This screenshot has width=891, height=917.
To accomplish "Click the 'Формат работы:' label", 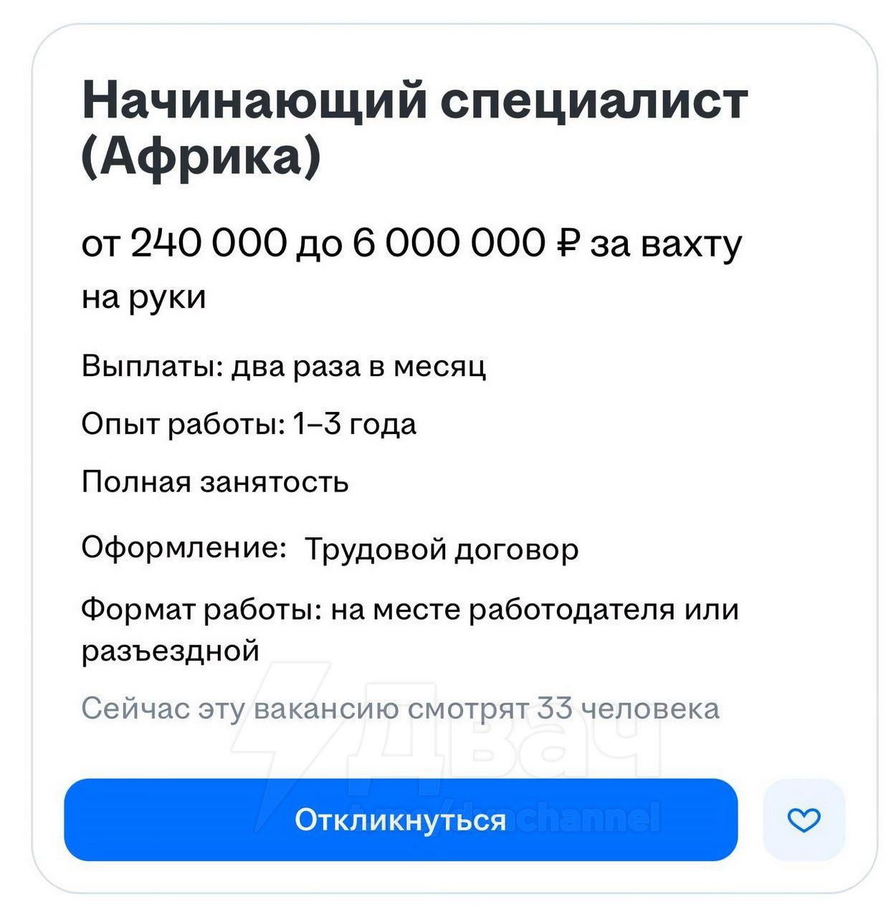I will point(201,610).
